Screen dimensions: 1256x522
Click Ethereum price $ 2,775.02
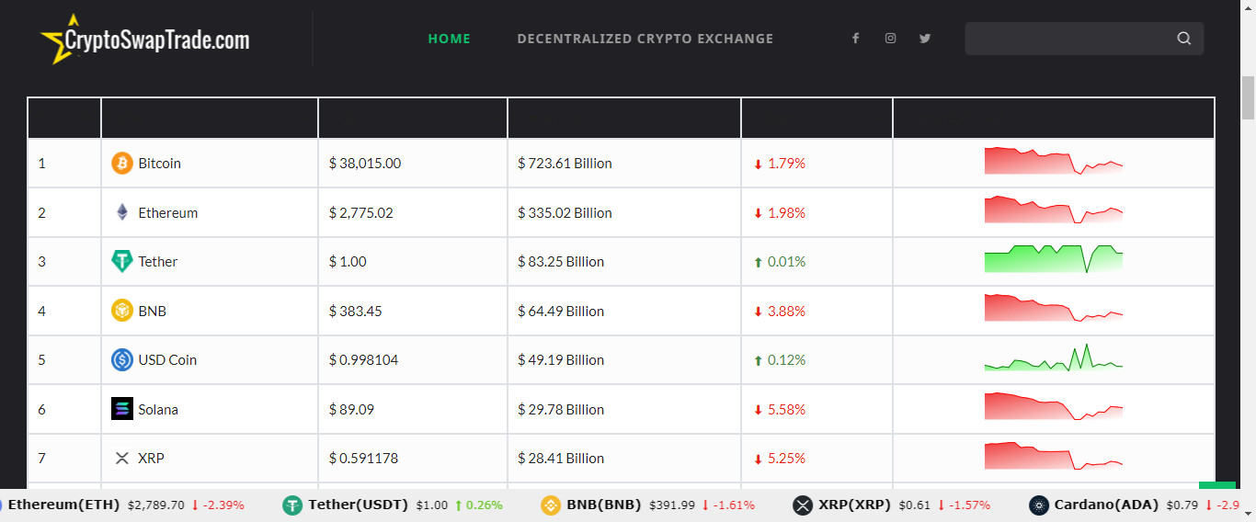(361, 212)
